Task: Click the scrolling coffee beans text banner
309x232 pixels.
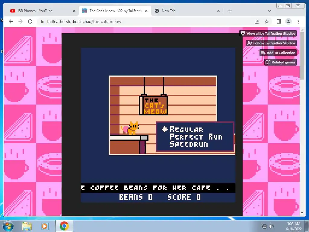Action: (x=158, y=188)
